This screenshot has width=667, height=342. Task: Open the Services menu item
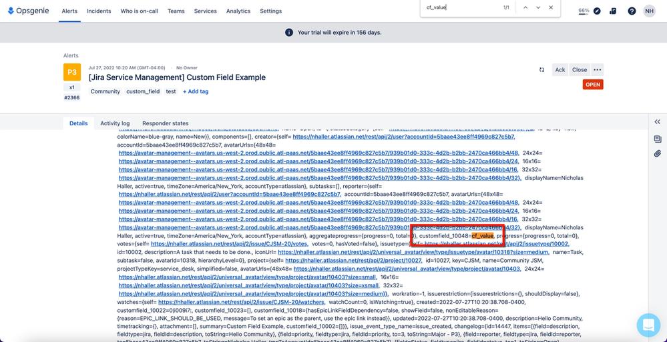point(206,11)
